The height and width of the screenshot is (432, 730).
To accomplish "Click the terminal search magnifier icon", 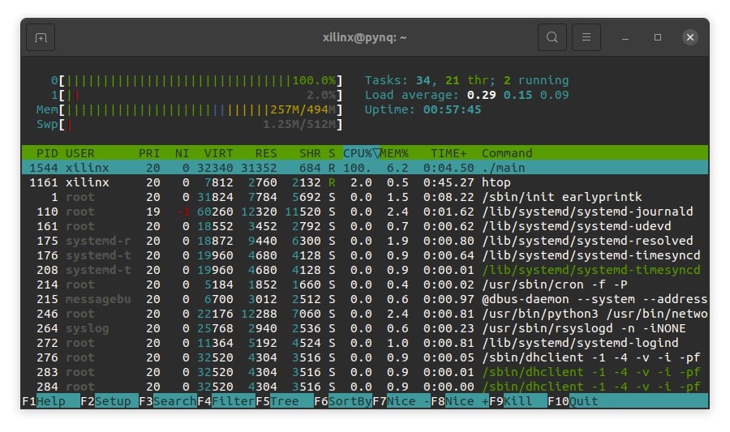I will (552, 37).
